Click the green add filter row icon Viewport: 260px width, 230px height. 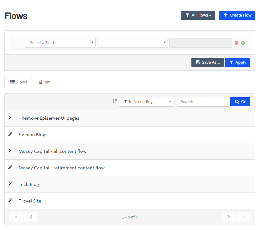pyautogui.click(x=243, y=43)
